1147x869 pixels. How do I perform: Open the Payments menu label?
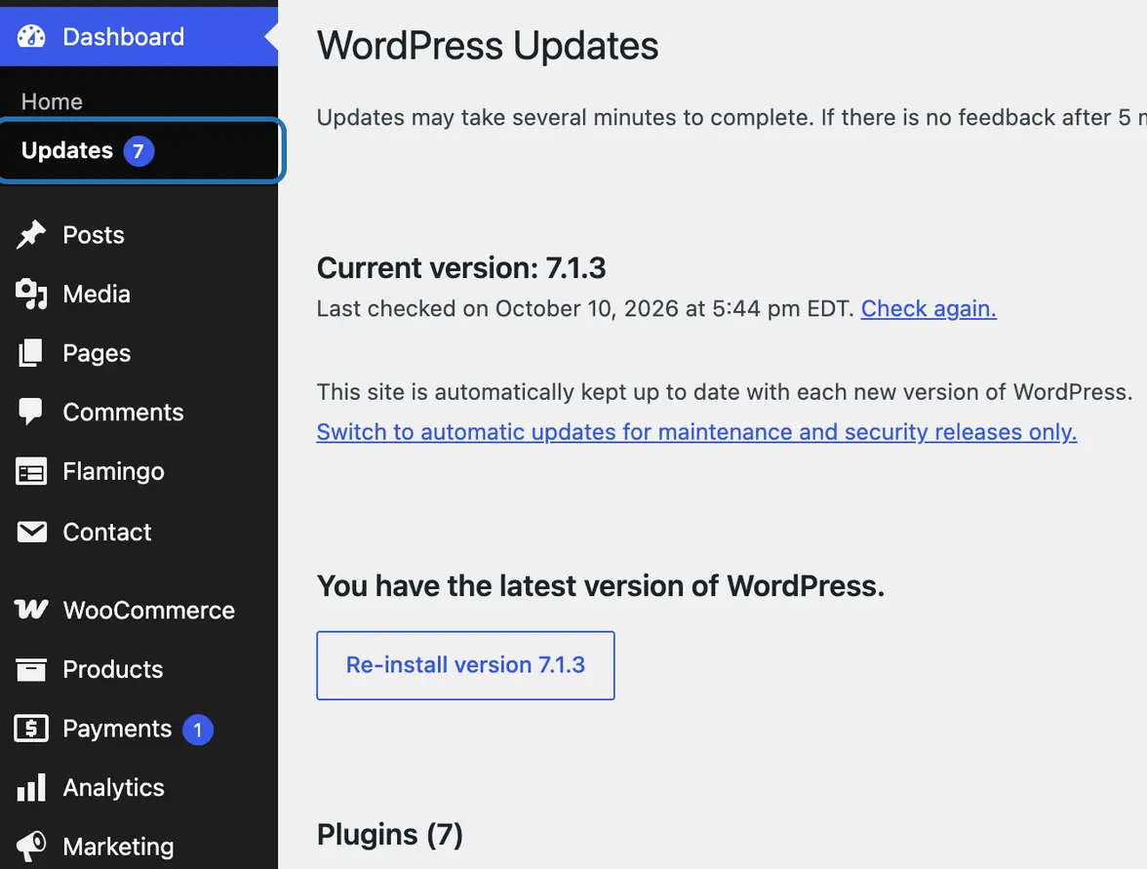[x=117, y=730]
